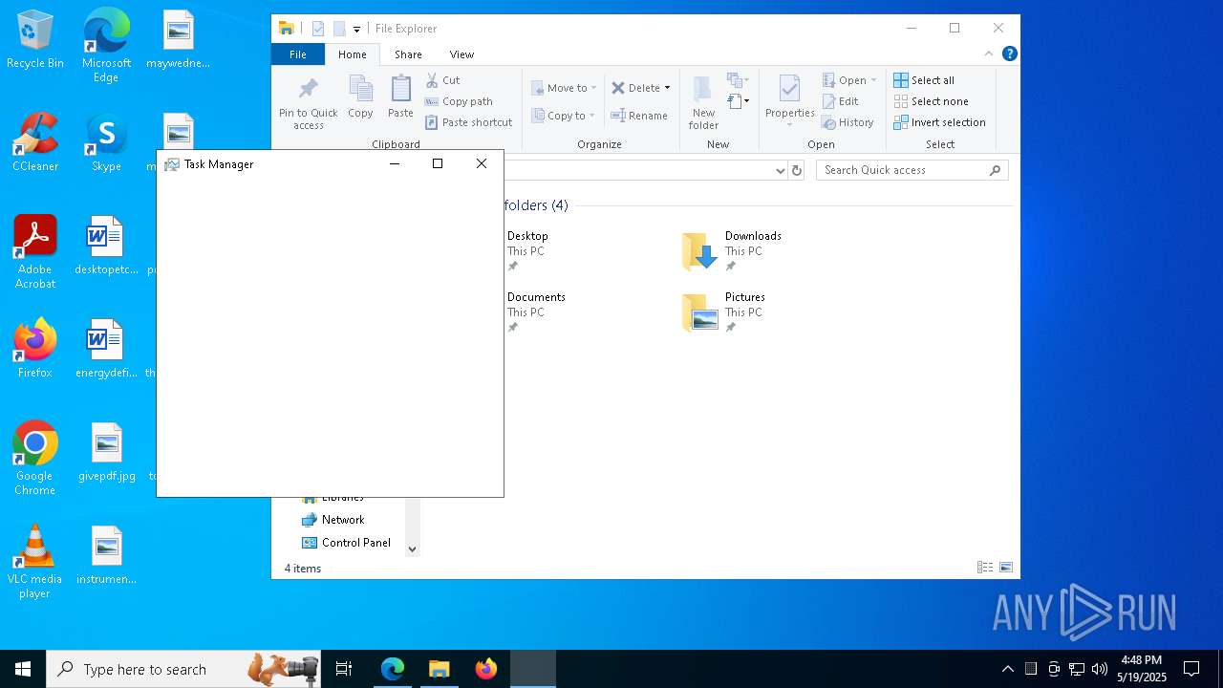Click quick access toolbar New folder icon
Screen dimensions: 1223x688
pos(339,29)
